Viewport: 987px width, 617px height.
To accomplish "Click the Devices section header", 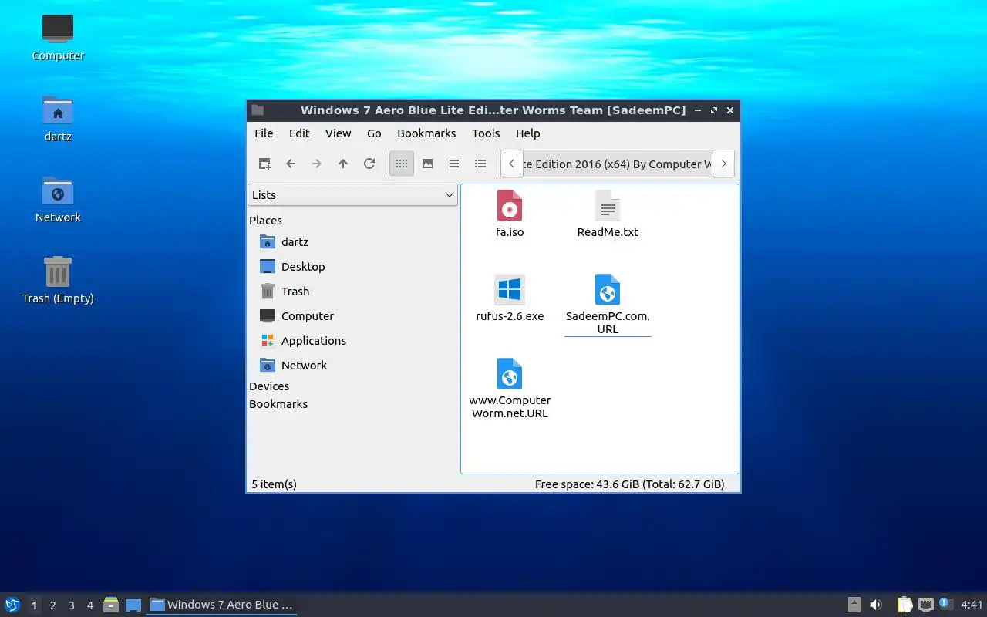I will (x=269, y=386).
